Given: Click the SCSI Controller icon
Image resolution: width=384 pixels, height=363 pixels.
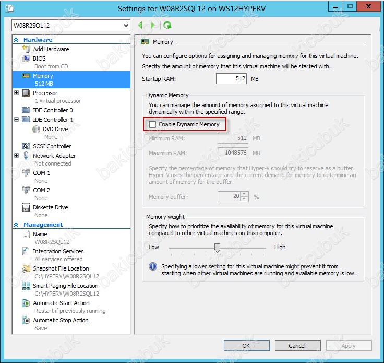Looking at the screenshot, I should 26,146.
